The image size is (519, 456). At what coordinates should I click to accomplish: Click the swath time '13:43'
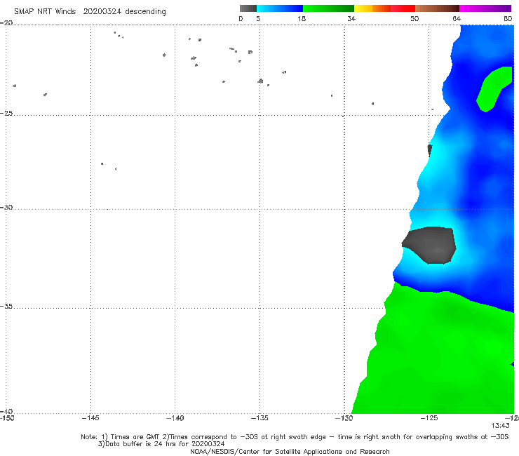(500, 426)
